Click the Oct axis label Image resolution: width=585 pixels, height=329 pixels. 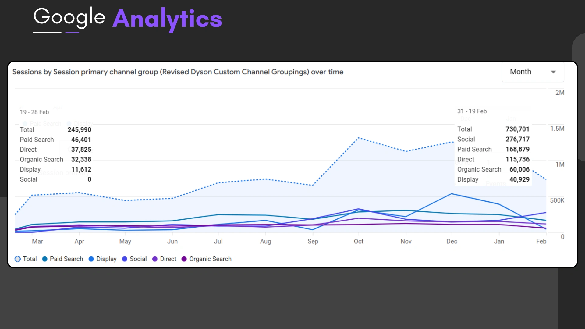[x=359, y=241]
